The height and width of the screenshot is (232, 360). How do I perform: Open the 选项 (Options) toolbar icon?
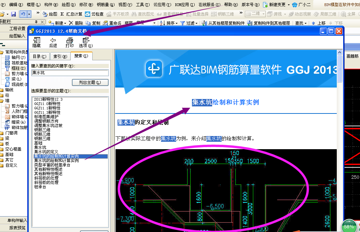click(x=86, y=42)
